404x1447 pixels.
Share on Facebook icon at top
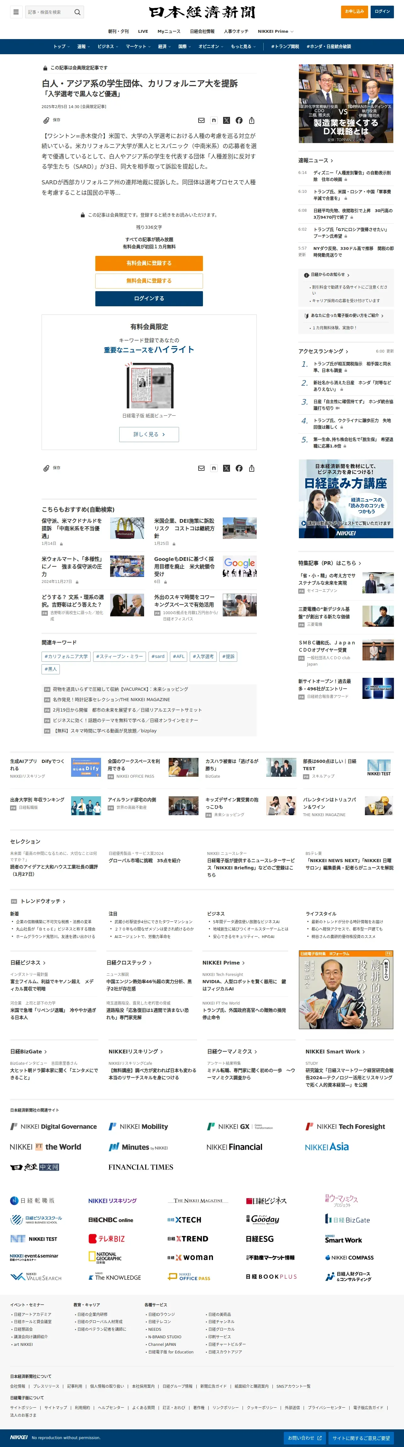click(239, 120)
